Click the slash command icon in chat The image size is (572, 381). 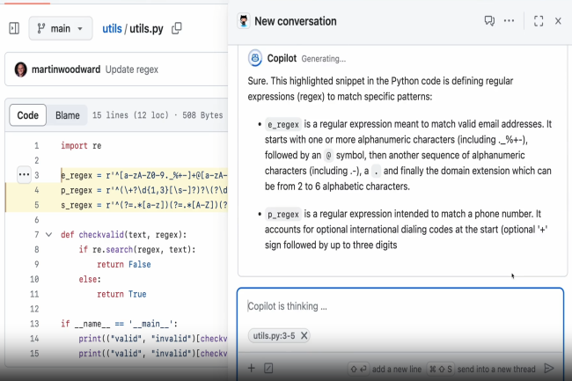[x=268, y=368]
